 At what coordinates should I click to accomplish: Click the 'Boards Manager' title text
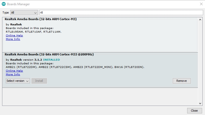pos(18,4)
